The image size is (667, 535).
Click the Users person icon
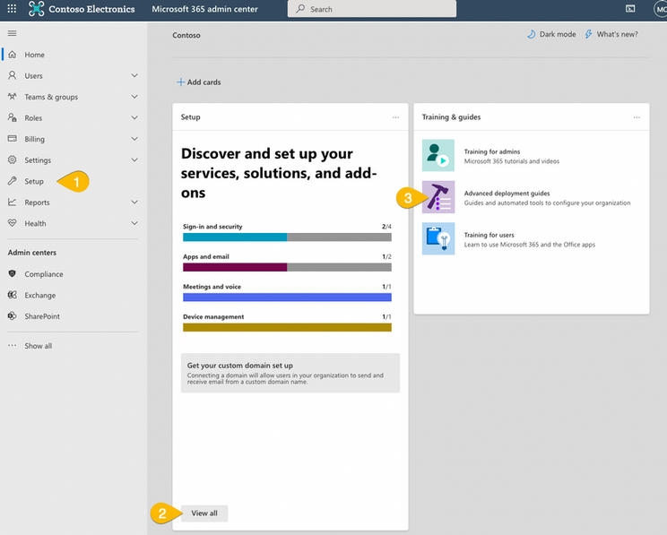coord(13,75)
